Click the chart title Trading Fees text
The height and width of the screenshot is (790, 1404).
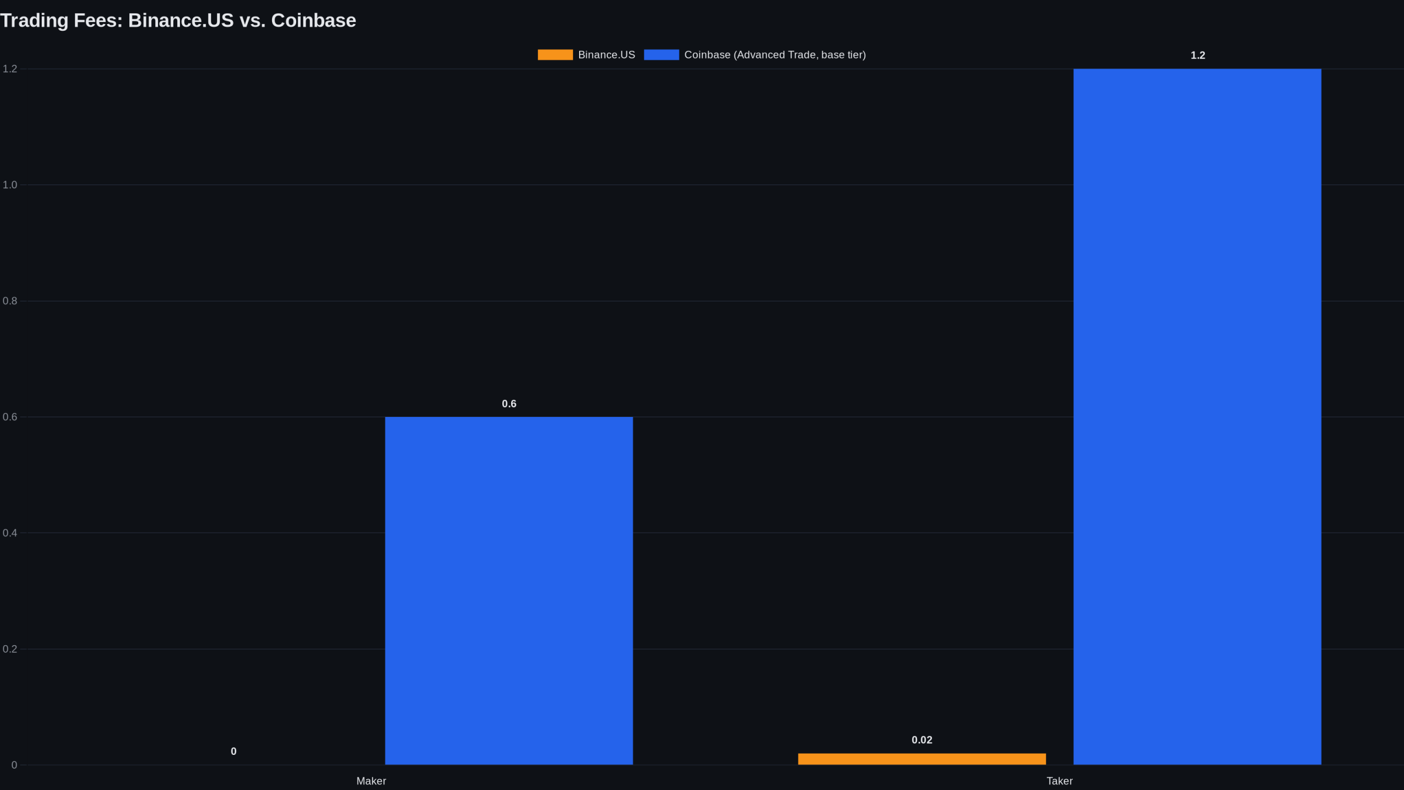178,20
